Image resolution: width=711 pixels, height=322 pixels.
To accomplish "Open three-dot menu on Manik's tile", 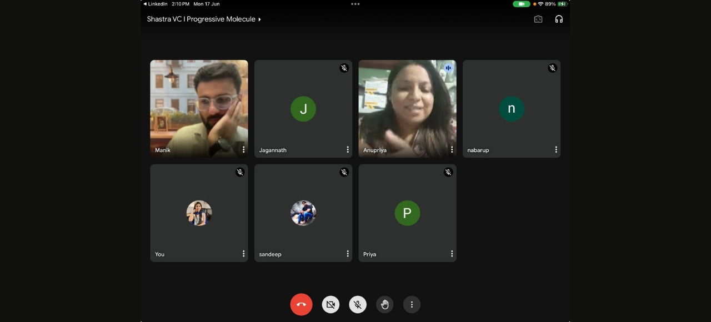I will point(243,150).
